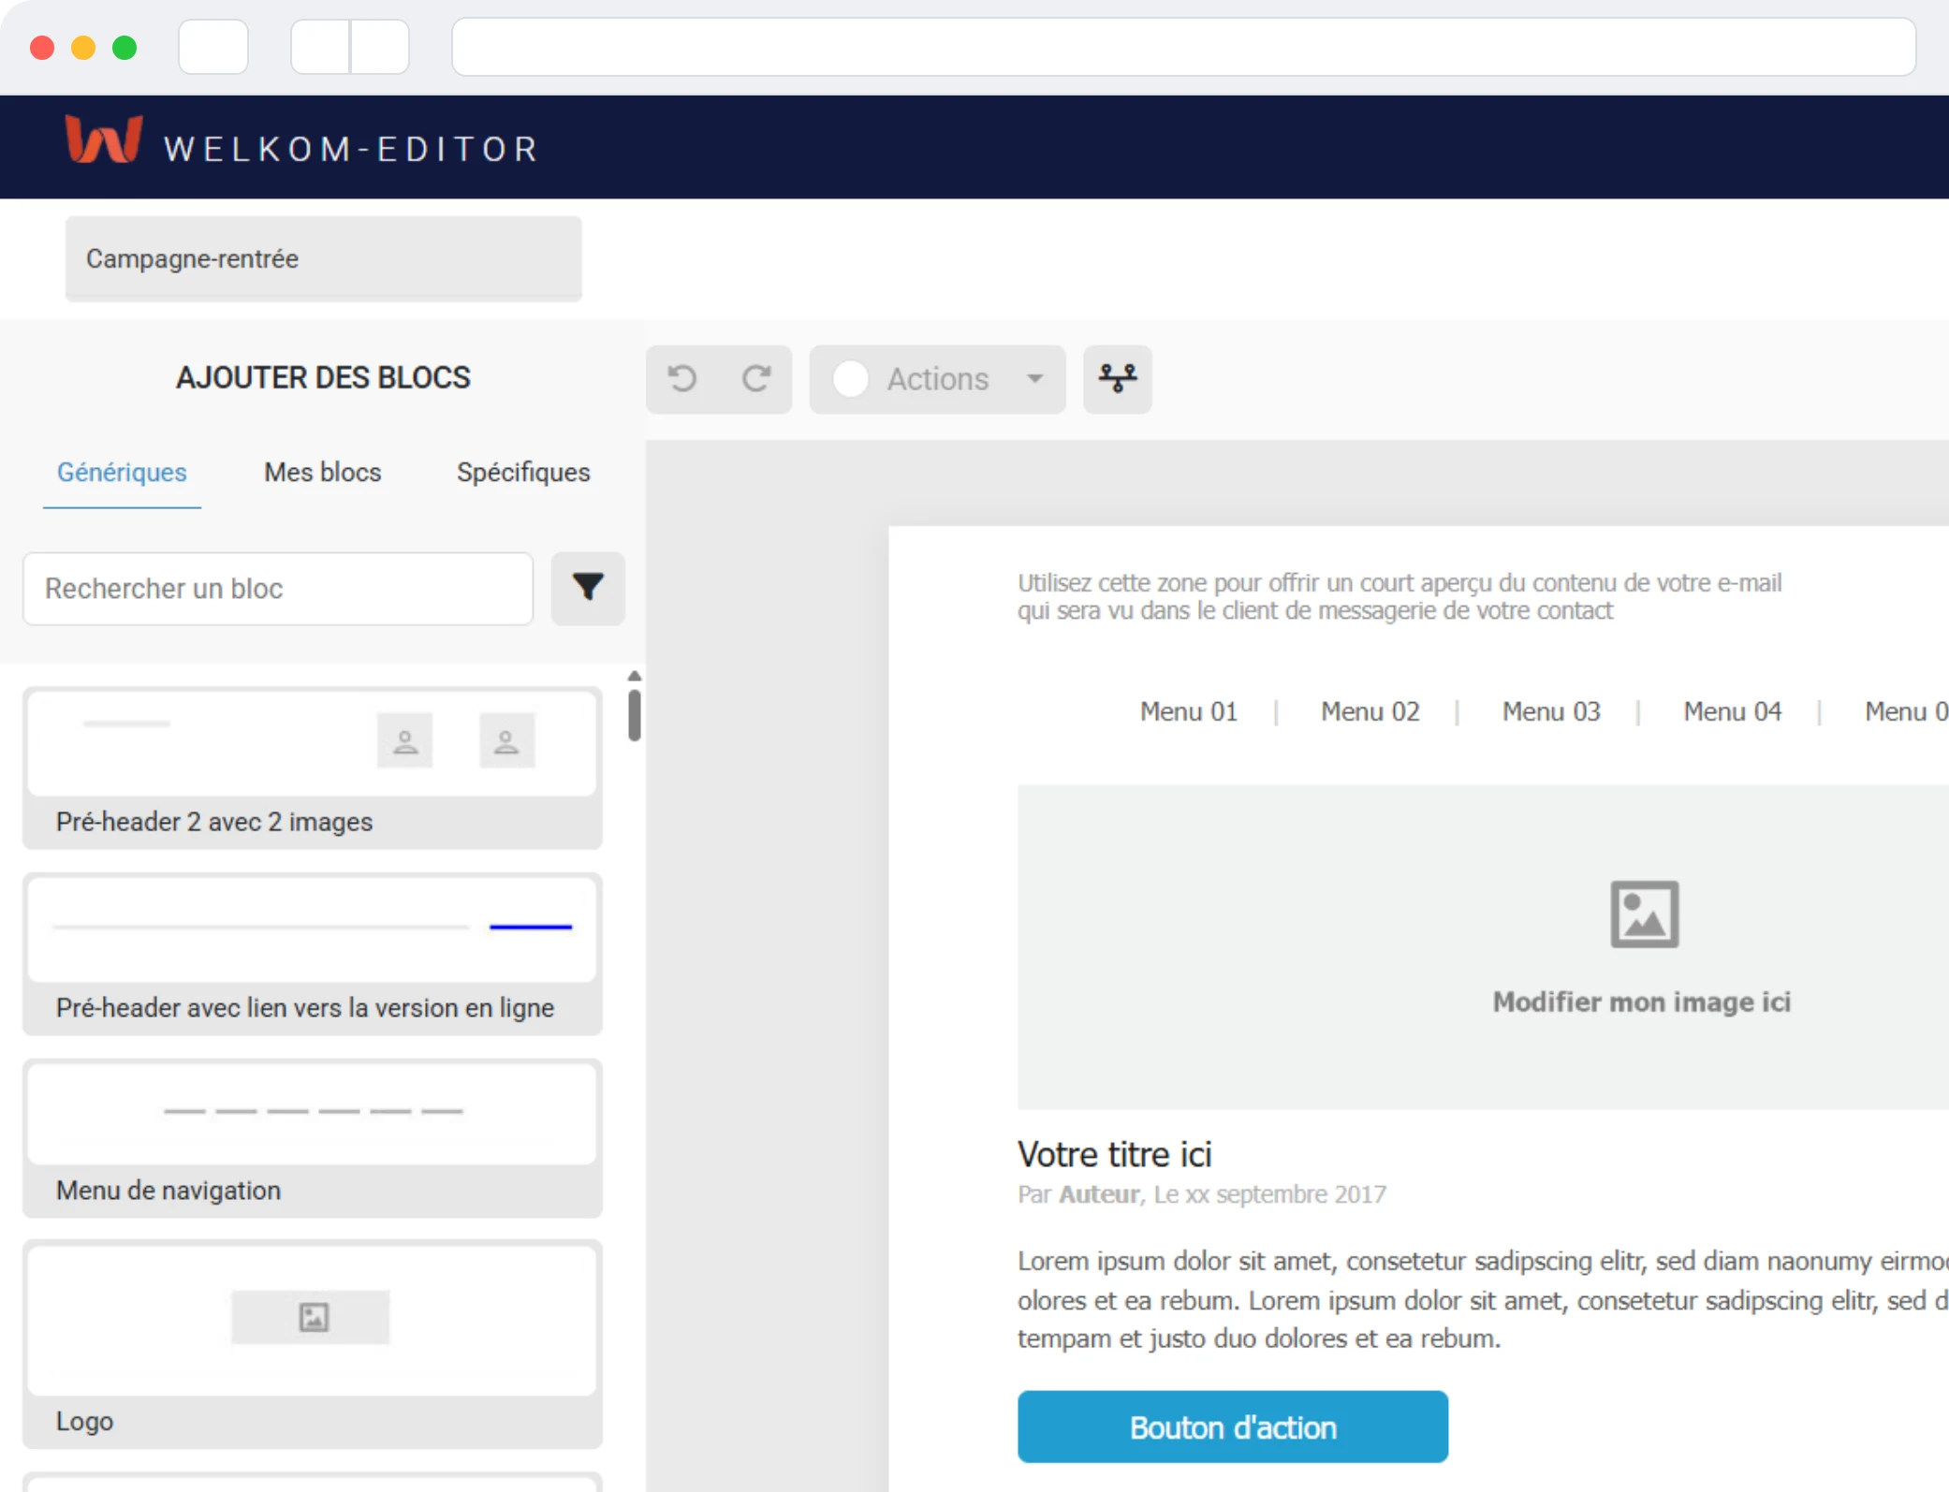Click Menu 03 in the email
The height and width of the screenshot is (1492, 1949).
(x=1551, y=712)
